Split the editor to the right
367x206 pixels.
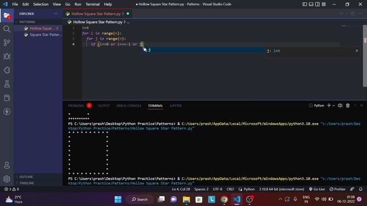click(353, 14)
